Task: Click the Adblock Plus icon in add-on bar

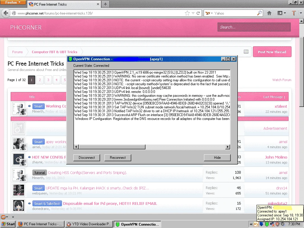Action: [3, 217]
